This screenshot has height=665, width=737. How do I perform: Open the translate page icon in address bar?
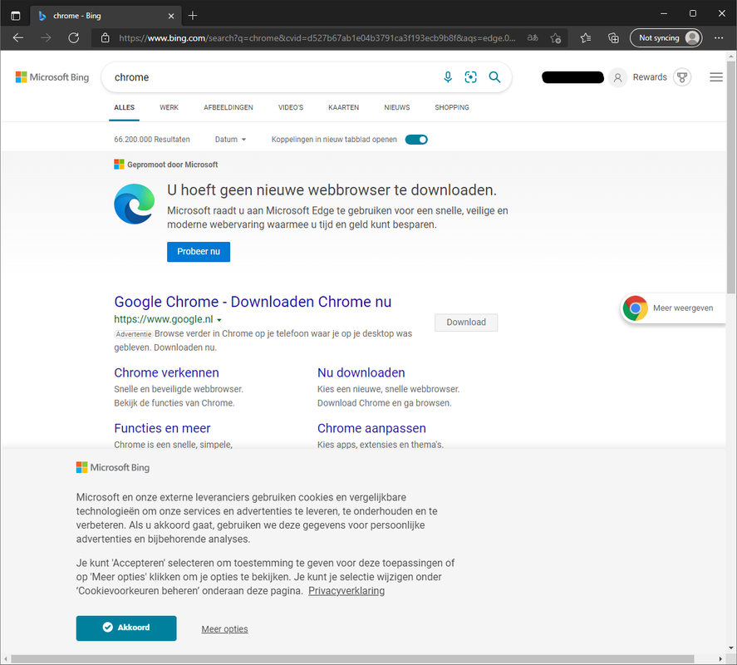[x=533, y=38]
